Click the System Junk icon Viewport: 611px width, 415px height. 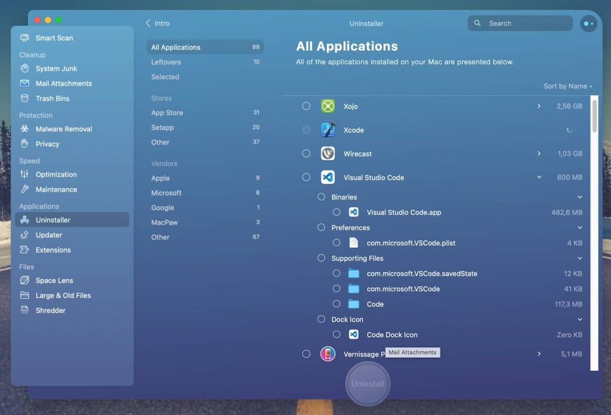[24, 68]
